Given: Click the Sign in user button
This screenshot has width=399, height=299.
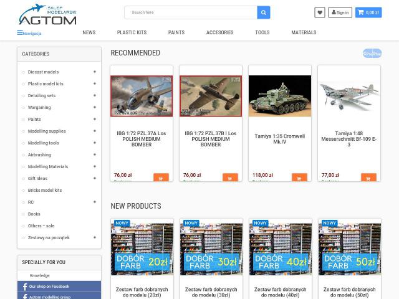Looking at the screenshot, I should tap(340, 12).
